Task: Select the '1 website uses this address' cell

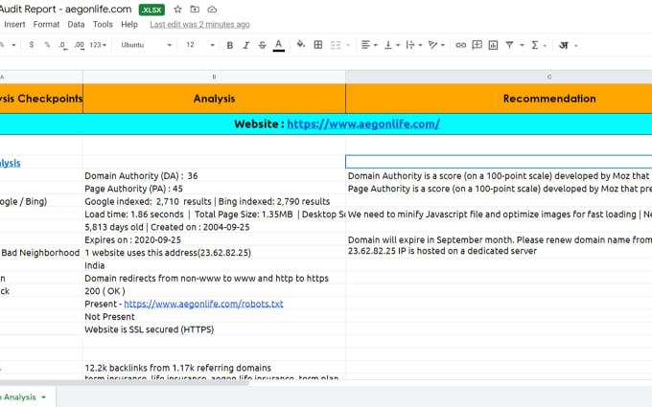Action: pos(214,253)
